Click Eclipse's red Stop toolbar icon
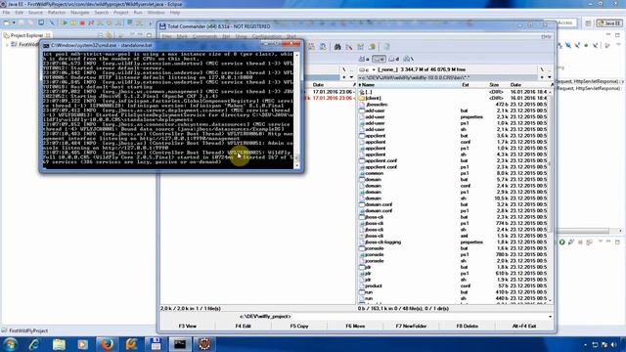Screen dimensions: 626x352 (x=82, y=23)
